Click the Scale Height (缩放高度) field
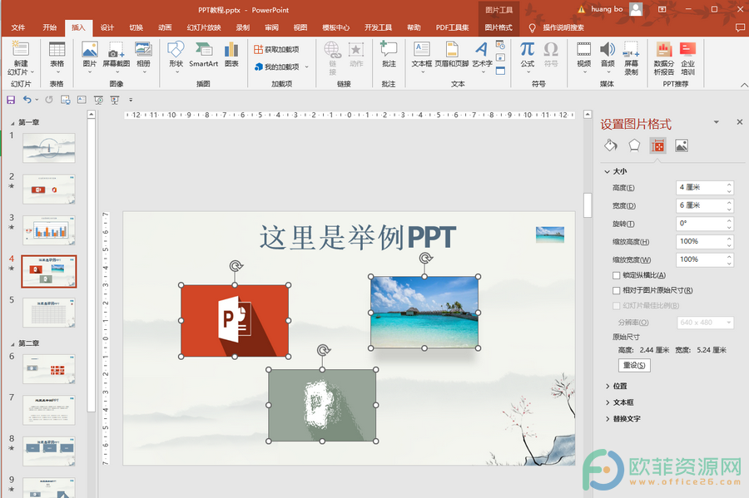 pyautogui.click(x=705, y=242)
